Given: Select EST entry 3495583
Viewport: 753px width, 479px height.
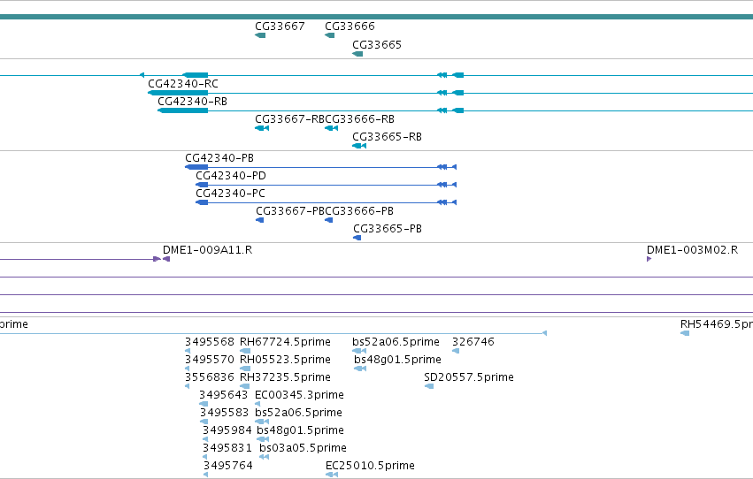Looking at the screenshot, I should (224, 414).
